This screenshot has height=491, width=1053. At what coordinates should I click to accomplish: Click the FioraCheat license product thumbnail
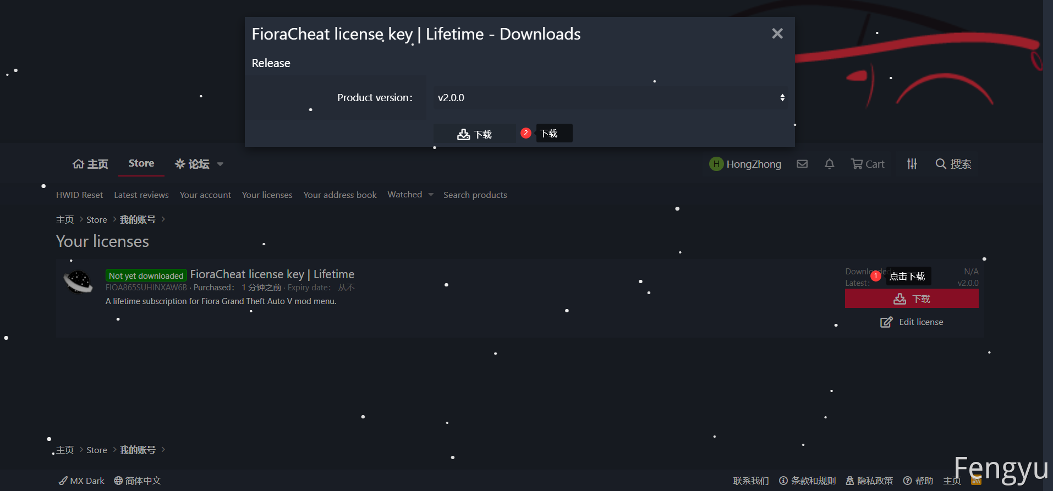78,282
